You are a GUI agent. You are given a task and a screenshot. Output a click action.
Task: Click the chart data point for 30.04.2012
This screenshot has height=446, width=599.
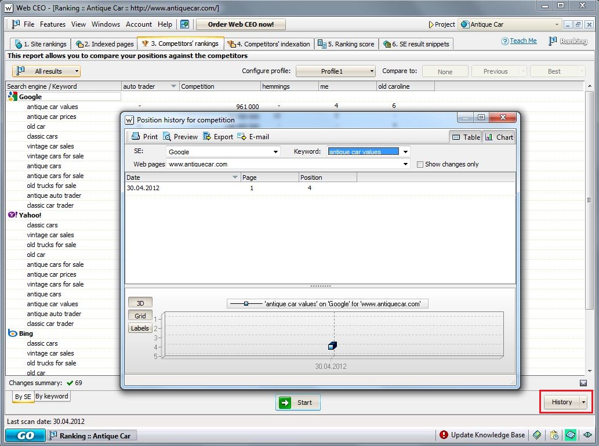tap(332, 346)
